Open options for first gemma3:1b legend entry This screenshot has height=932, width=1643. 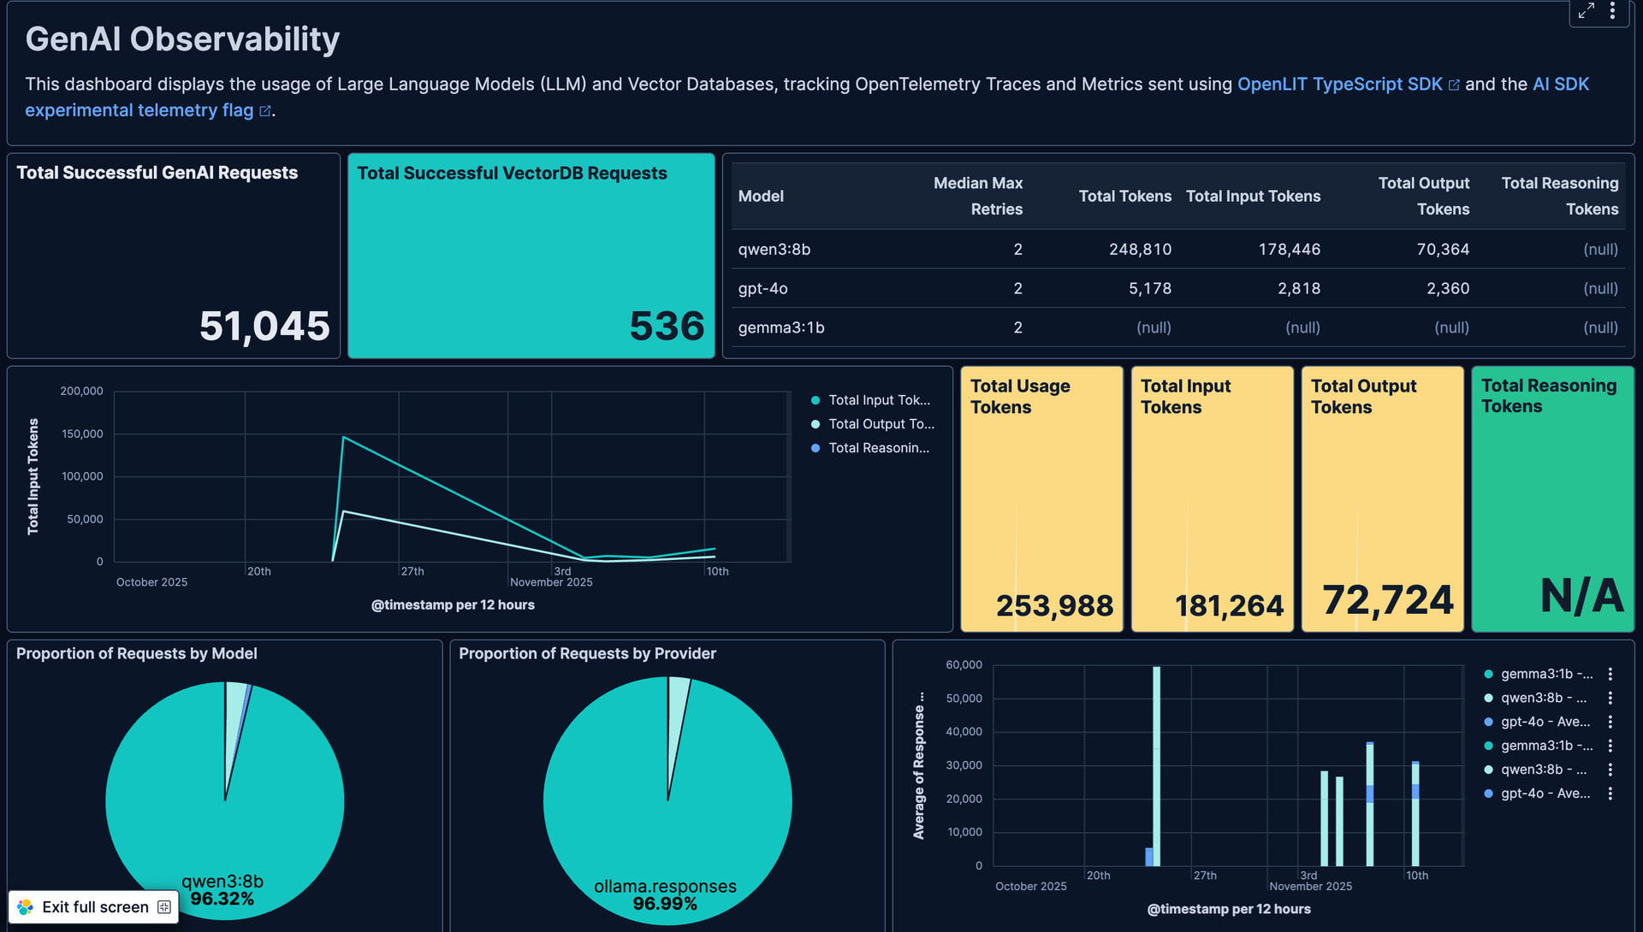coord(1610,674)
